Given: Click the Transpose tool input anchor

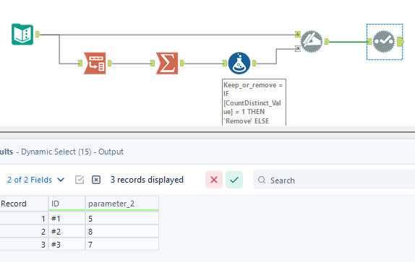Looking at the screenshot, I should point(80,63).
